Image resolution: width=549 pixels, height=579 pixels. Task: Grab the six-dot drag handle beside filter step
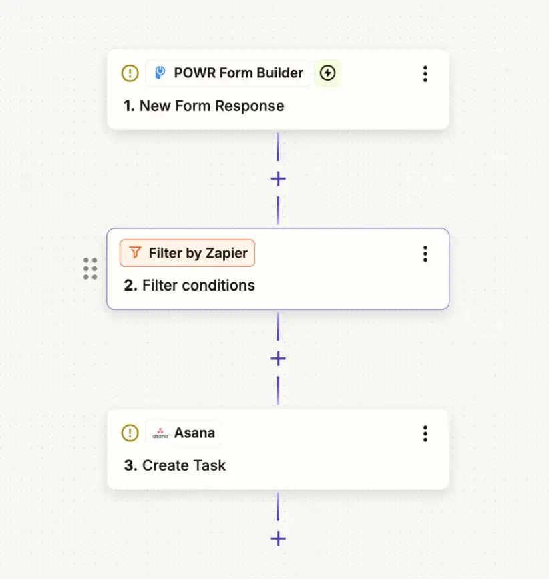pos(90,268)
